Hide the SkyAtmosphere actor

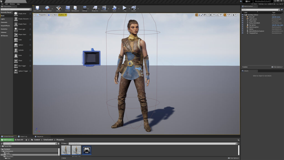(x=242, y=27)
